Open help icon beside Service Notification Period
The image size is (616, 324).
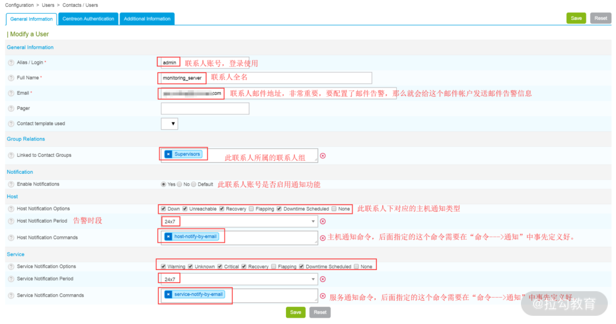(11, 279)
